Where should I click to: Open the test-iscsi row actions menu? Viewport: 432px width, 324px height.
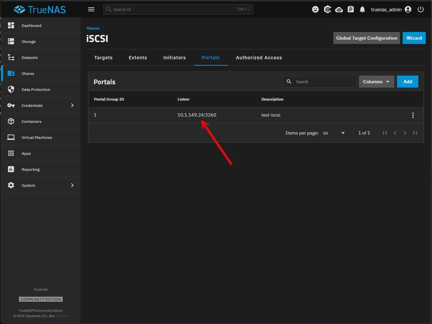[x=413, y=115]
